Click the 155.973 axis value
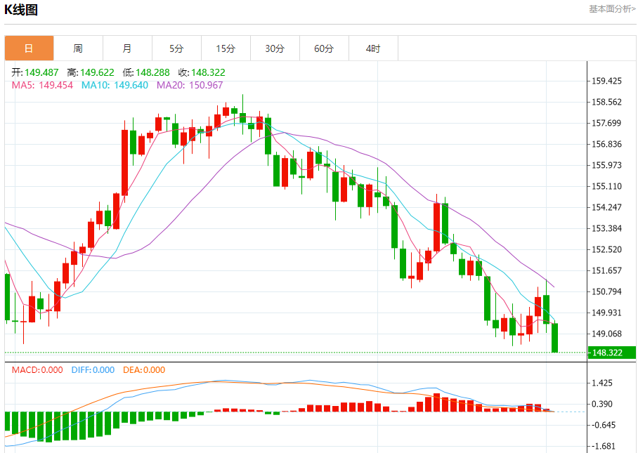The height and width of the screenshot is (453, 638). tap(606, 165)
